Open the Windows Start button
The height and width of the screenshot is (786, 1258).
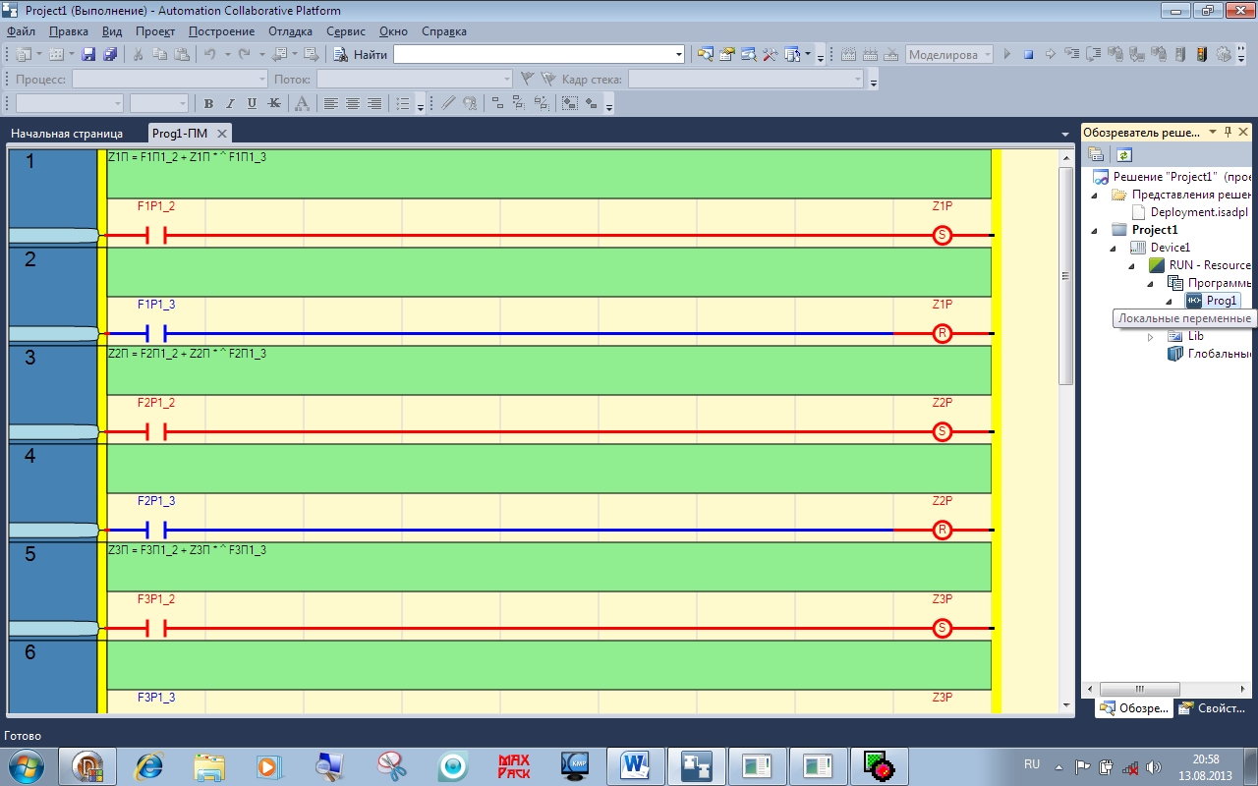(25, 765)
